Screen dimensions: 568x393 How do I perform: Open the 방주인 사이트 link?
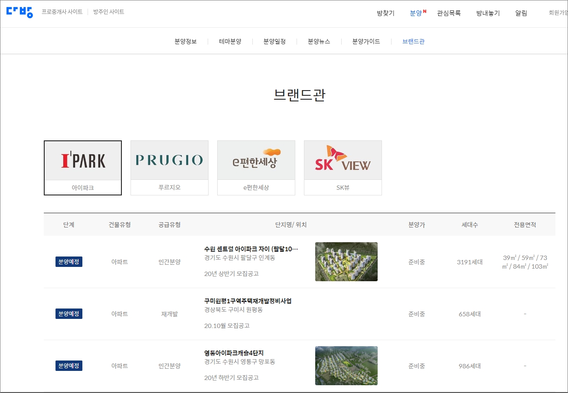pos(109,12)
